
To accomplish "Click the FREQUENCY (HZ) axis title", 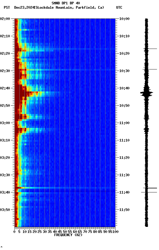I will pos(68,235).
